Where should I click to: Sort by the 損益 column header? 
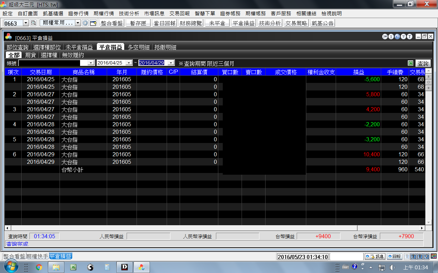(359, 72)
